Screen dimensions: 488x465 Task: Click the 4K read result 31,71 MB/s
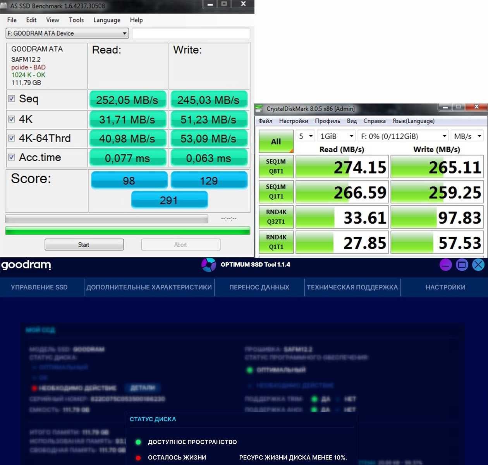click(x=127, y=119)
